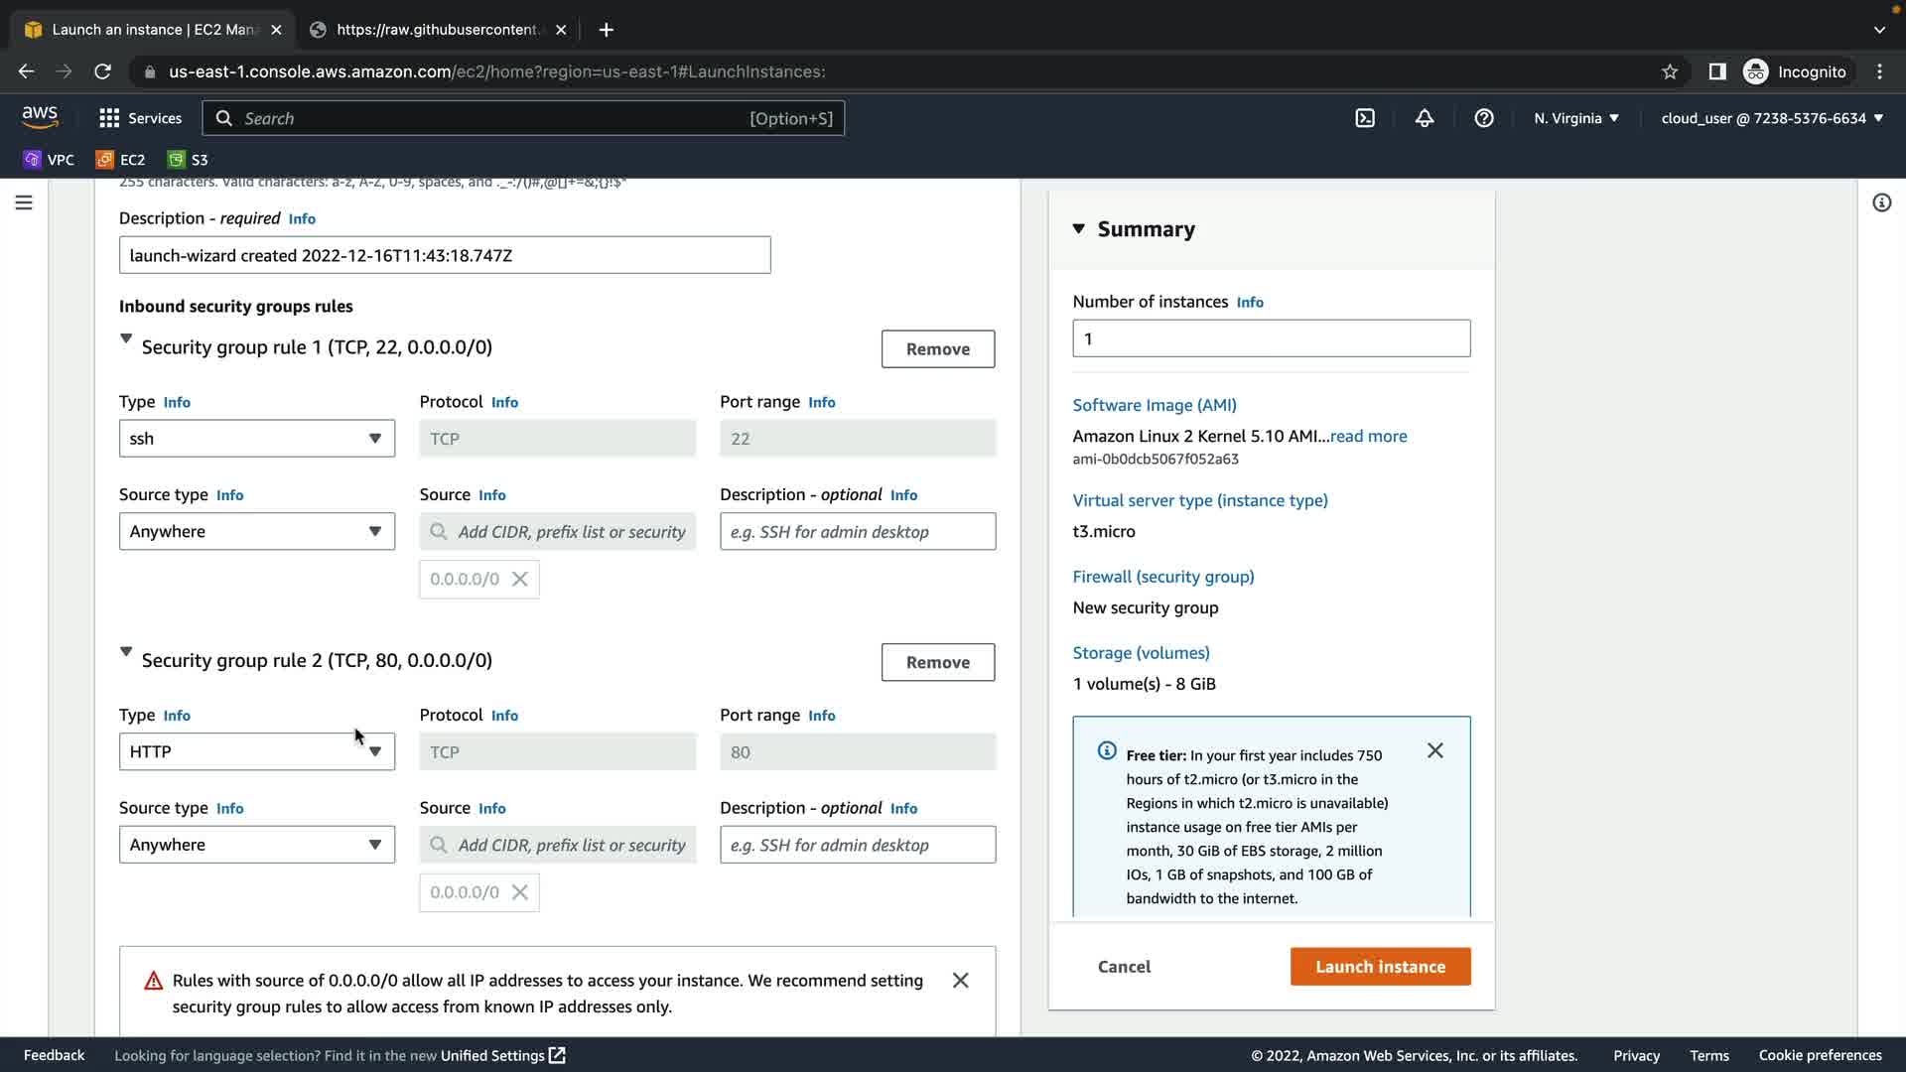This screenshot has height=1072, width=1906.
Task: Remove the 0.0.0.0/0 CIDR from rule 1
Action: point(520,580)
